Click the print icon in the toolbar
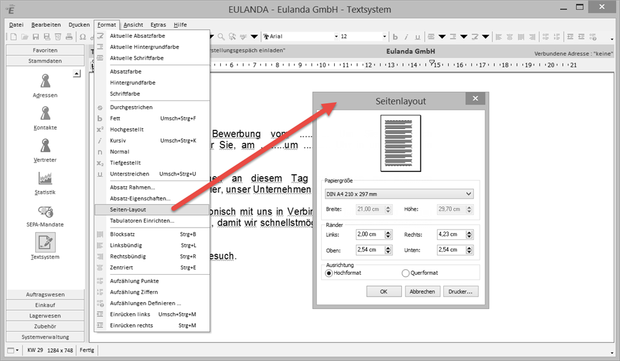The width and height of the screenshot is (620, 361). point(69,37)
